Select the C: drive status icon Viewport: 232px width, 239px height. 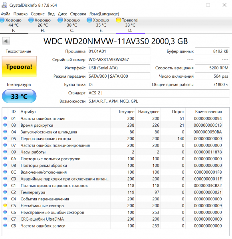60,20
